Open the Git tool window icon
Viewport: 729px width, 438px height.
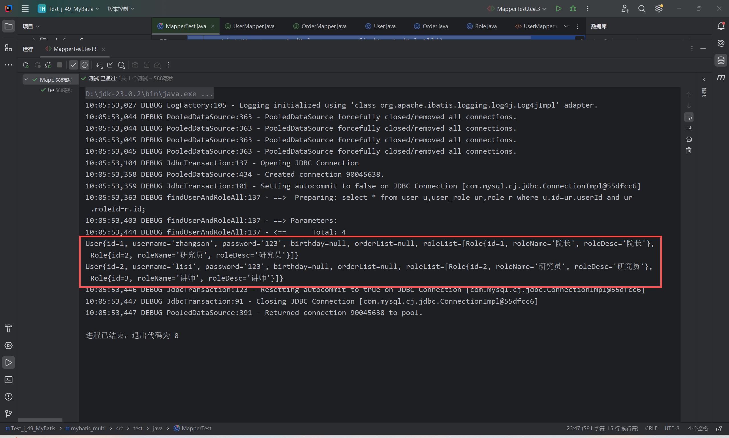9,414
